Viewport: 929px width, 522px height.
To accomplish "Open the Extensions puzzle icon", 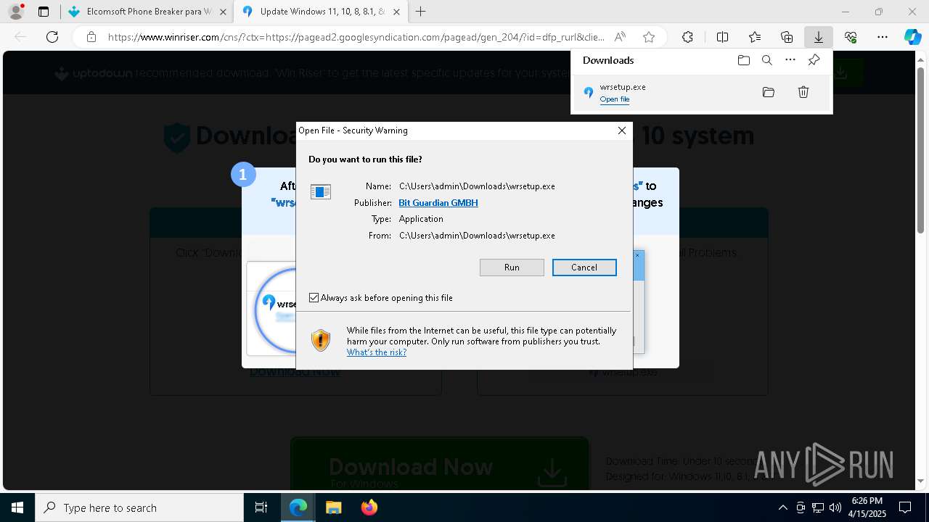I will (x=687, y=37).
